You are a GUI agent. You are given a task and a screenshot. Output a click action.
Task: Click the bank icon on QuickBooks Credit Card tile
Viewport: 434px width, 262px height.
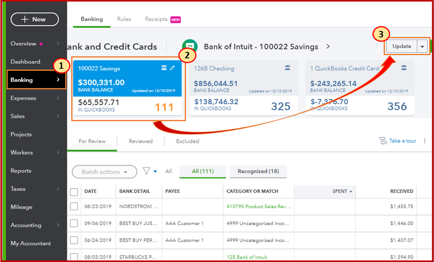coord(404,68)
